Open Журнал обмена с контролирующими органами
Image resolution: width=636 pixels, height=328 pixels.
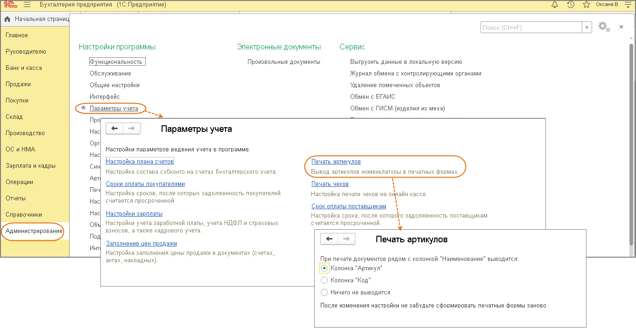(x=416, y=73)
